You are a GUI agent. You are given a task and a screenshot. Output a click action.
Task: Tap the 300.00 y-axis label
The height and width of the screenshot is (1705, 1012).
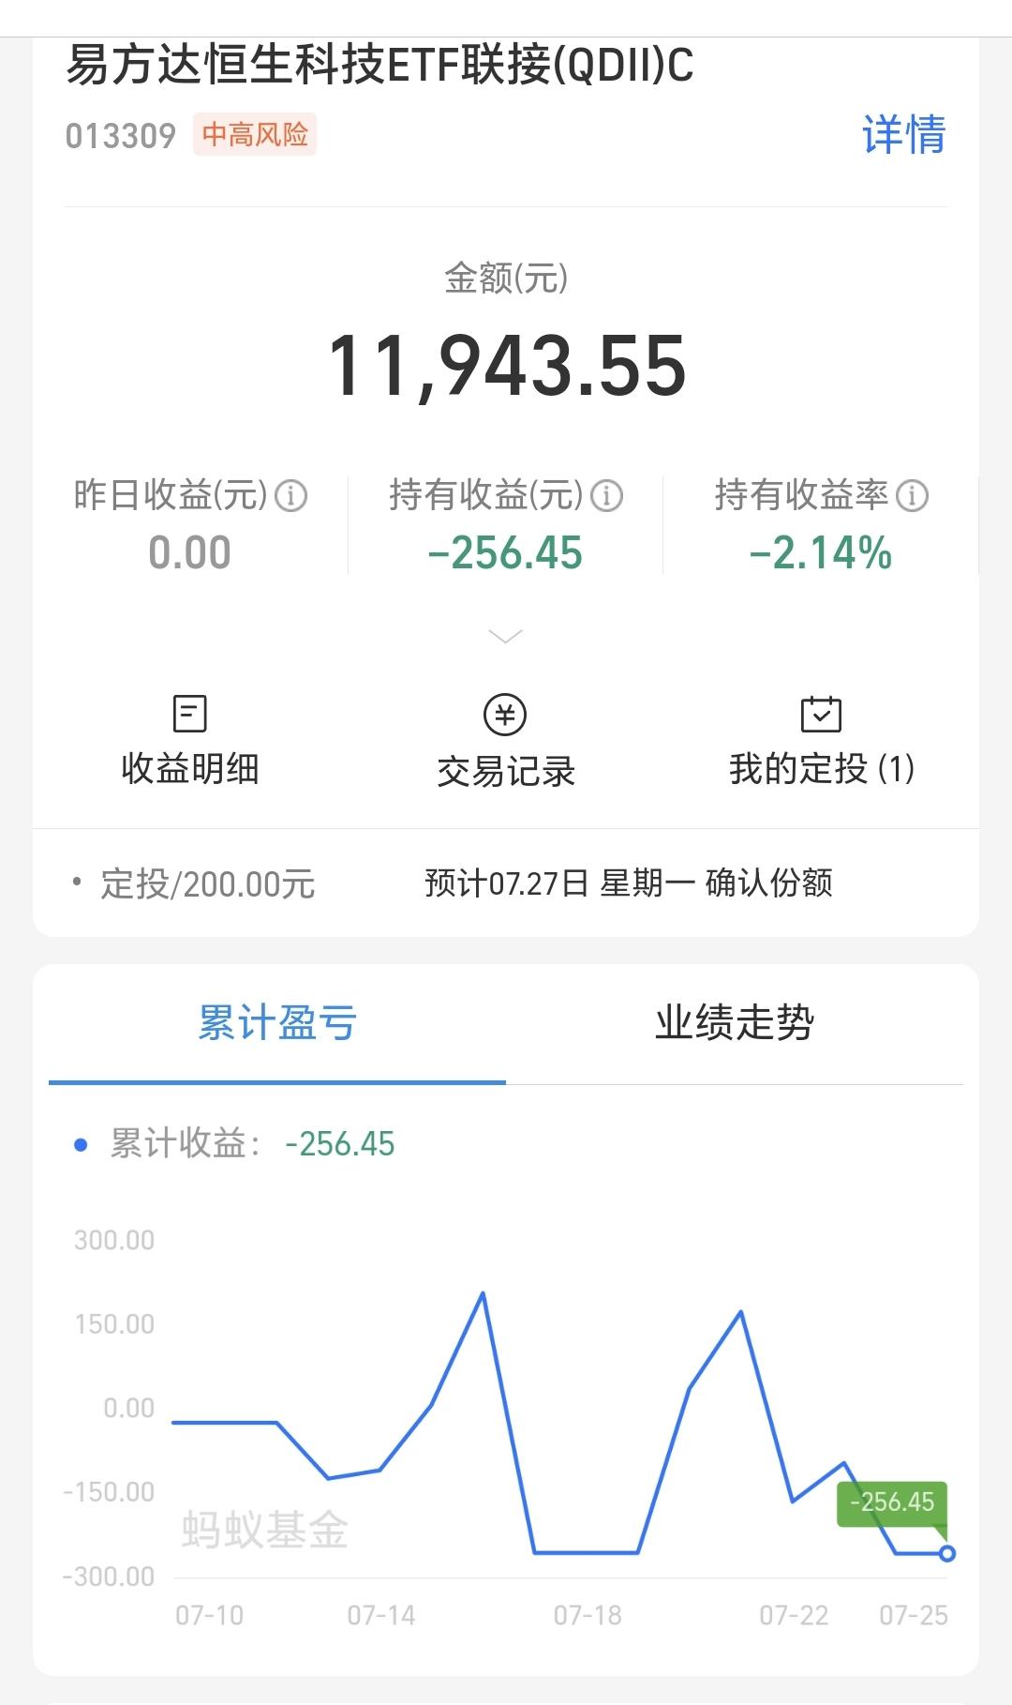tap(114, 1240)
